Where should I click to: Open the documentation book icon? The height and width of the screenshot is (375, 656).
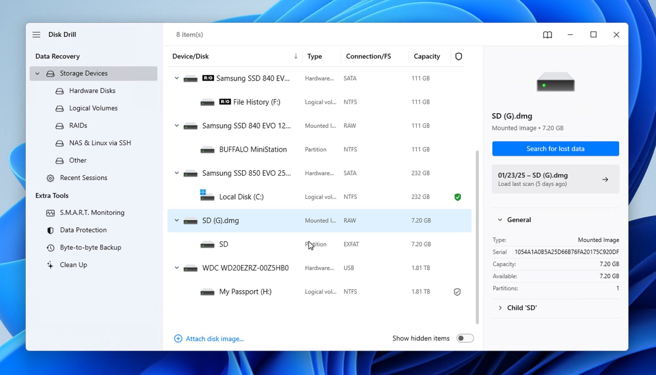547,35
